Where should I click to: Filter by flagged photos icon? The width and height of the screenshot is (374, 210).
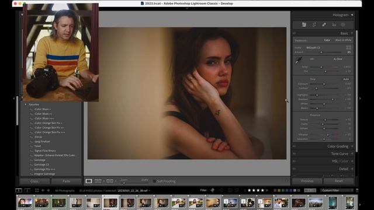pyautogui.click(x=213, y=190)
